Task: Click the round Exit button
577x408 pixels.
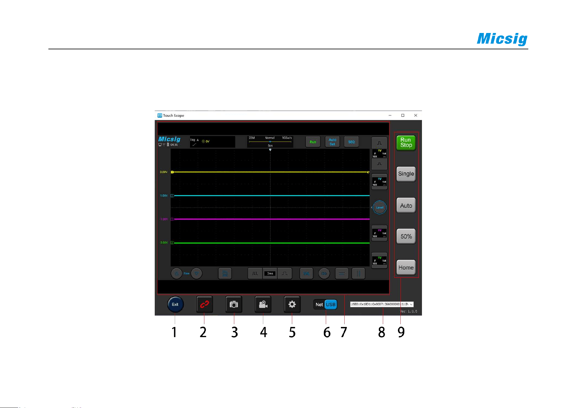Action: tap(175, 304)
